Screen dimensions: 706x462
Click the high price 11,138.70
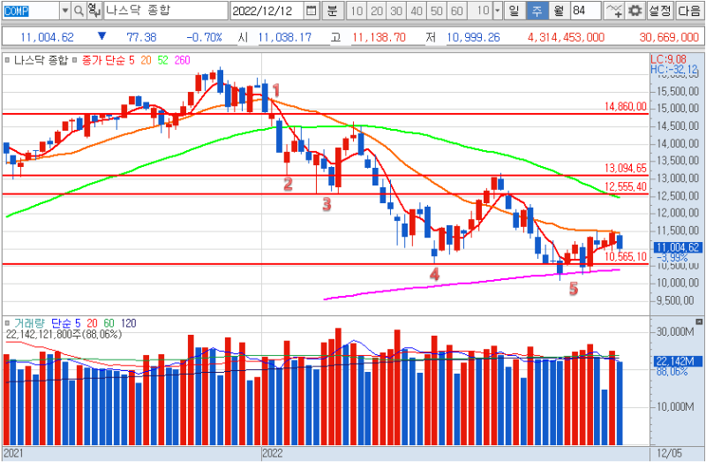tap(379, 37)
